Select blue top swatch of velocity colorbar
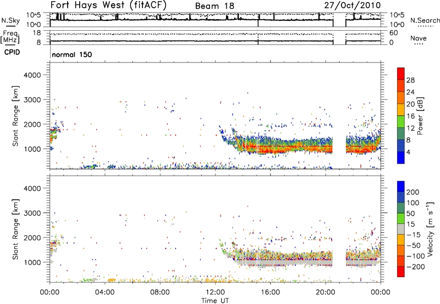The width and height of the screenshot is (440, 304). click(x=401, y=187)
